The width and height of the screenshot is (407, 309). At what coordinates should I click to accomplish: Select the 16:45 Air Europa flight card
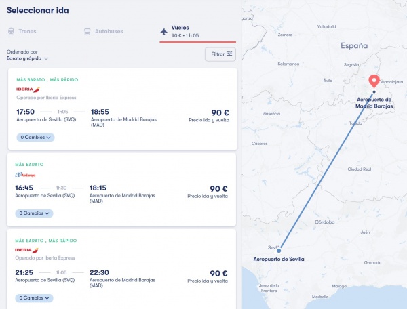click(x=121, y=190)
